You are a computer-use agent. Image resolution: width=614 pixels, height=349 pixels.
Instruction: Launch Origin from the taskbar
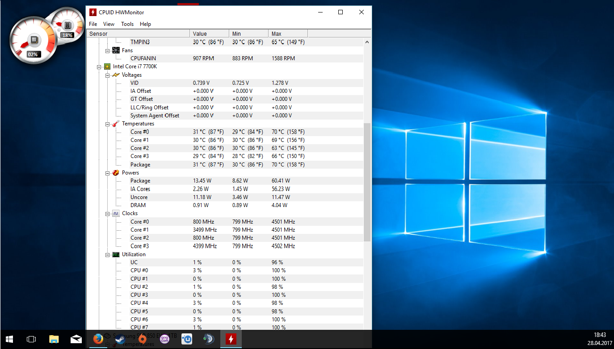[x=143, y=339]
